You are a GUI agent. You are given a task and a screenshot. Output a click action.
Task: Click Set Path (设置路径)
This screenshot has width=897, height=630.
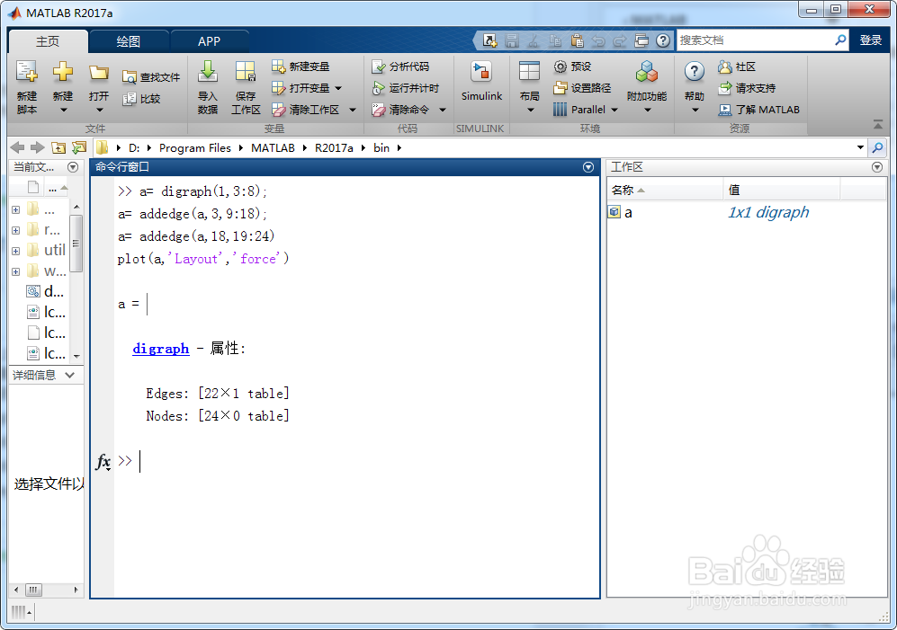[x=582, y=88]
